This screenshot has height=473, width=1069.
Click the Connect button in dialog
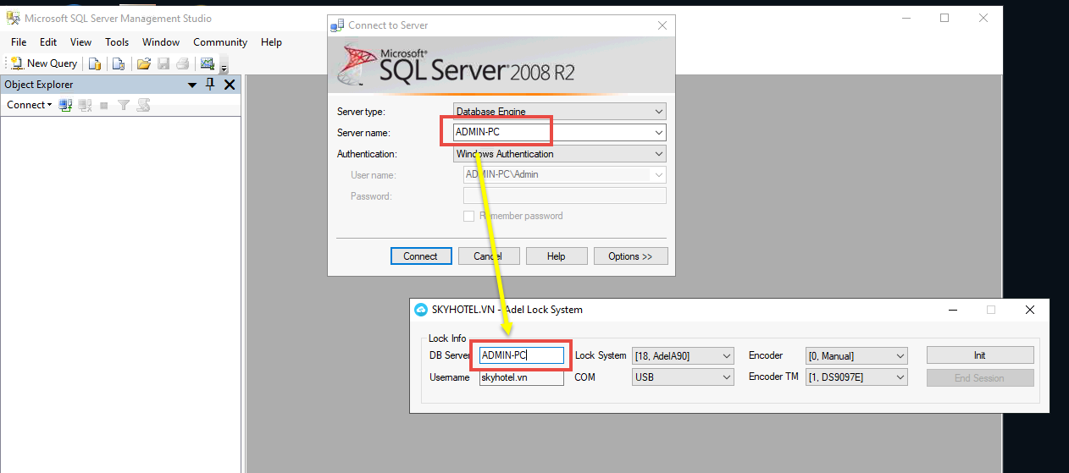pos(420,256)
